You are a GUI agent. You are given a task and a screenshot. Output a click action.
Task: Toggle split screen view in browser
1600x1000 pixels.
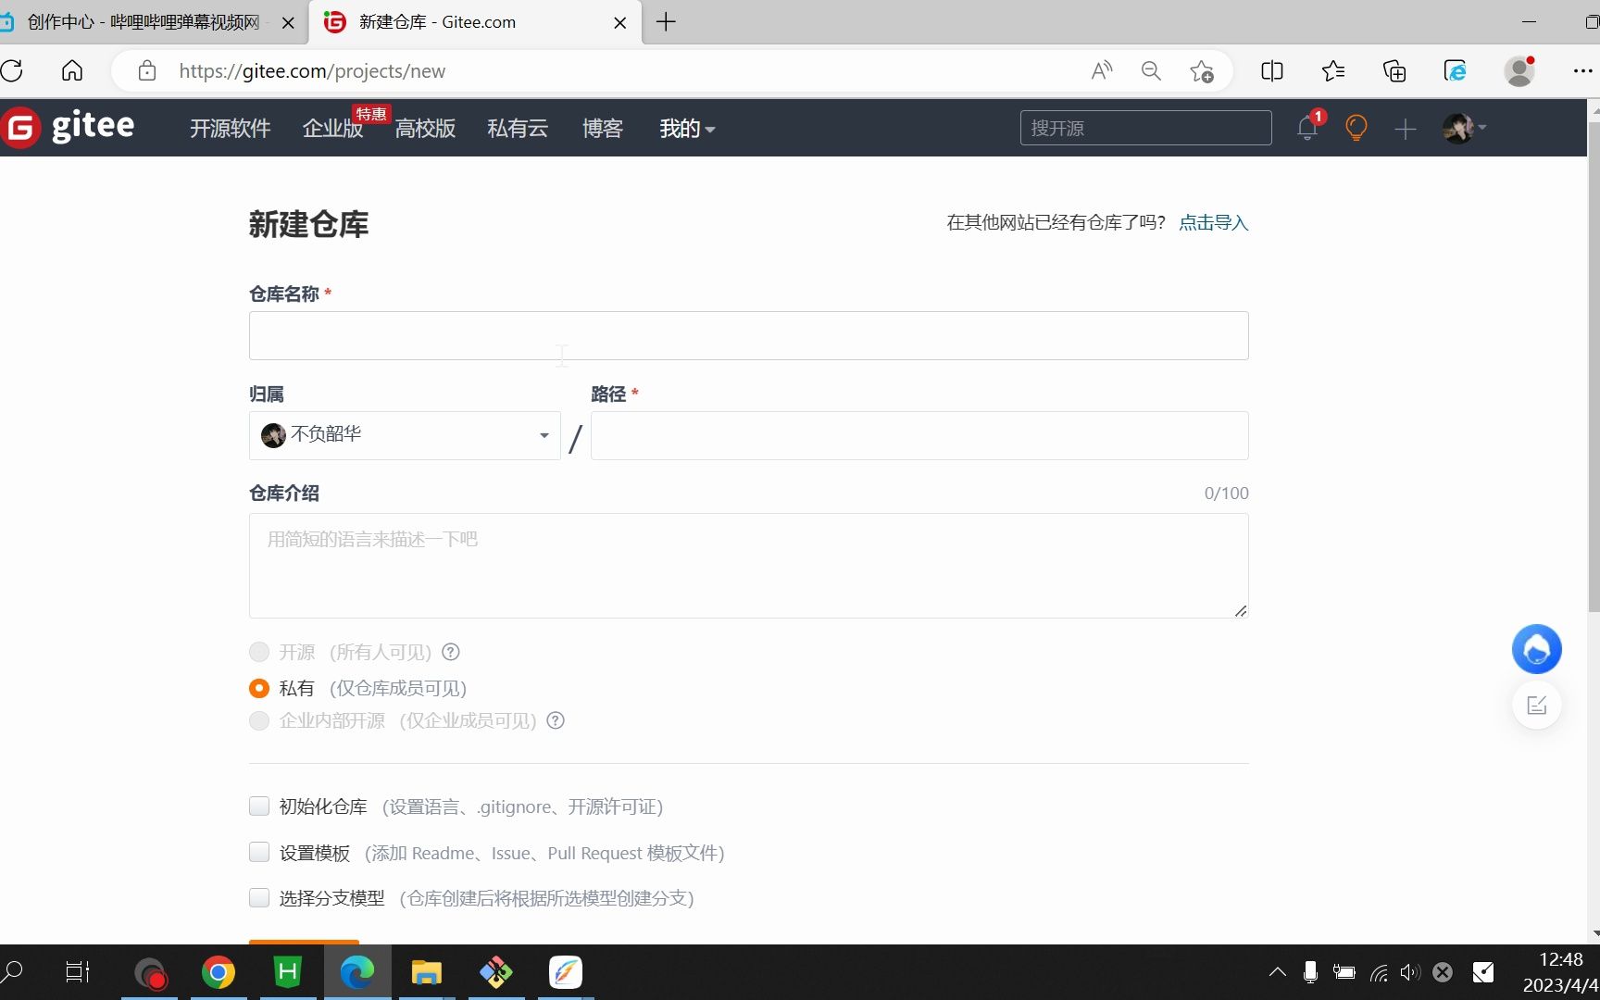(x=1272, y=70)
